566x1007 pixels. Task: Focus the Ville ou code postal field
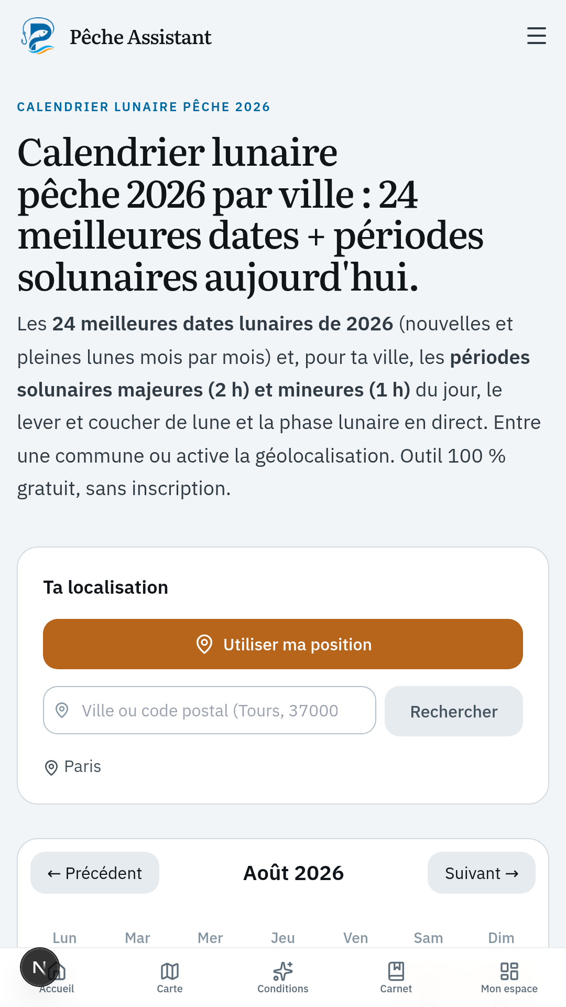[210, 710]
